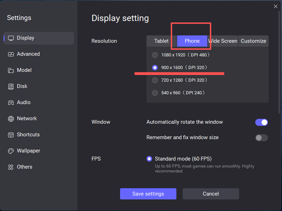The image size is (282, 211).
Task: Enable Remember and fix window size
Action: [261, 138]
